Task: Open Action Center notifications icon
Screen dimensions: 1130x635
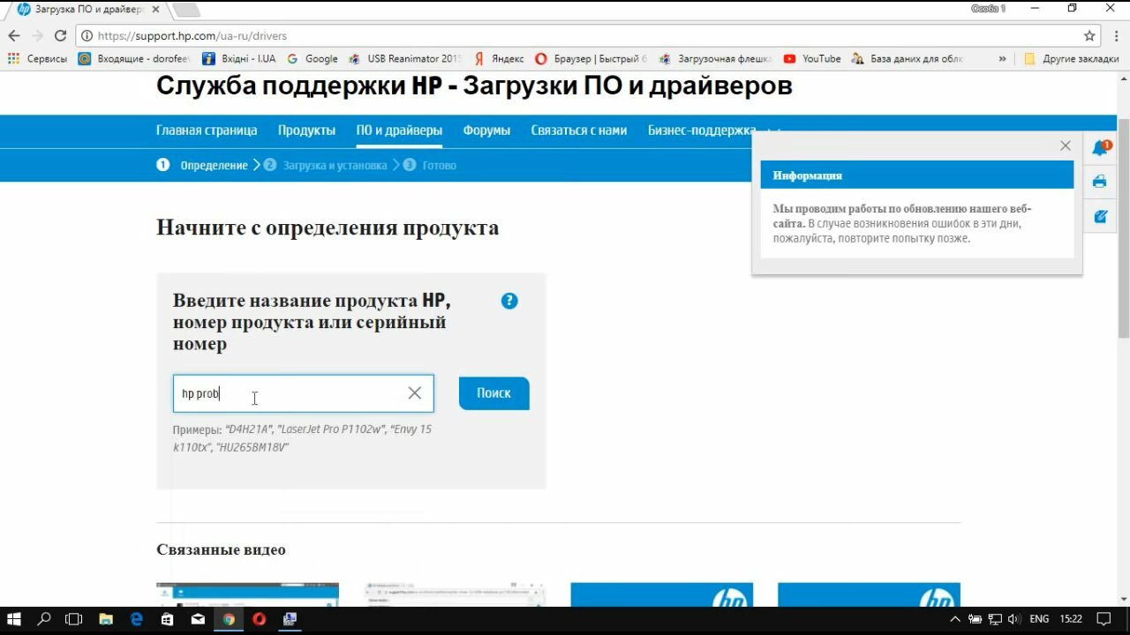Action: 1104,619
